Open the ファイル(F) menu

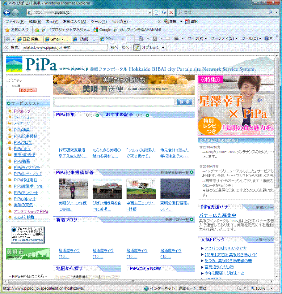15,22
